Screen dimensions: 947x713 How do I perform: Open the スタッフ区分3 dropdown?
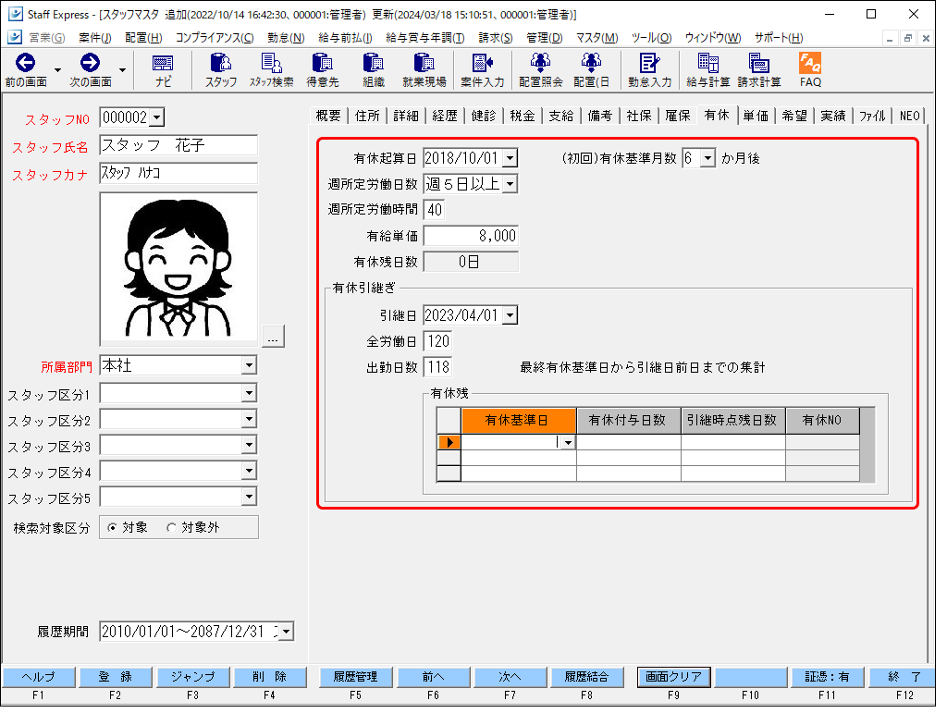click(x=249, y=445)
